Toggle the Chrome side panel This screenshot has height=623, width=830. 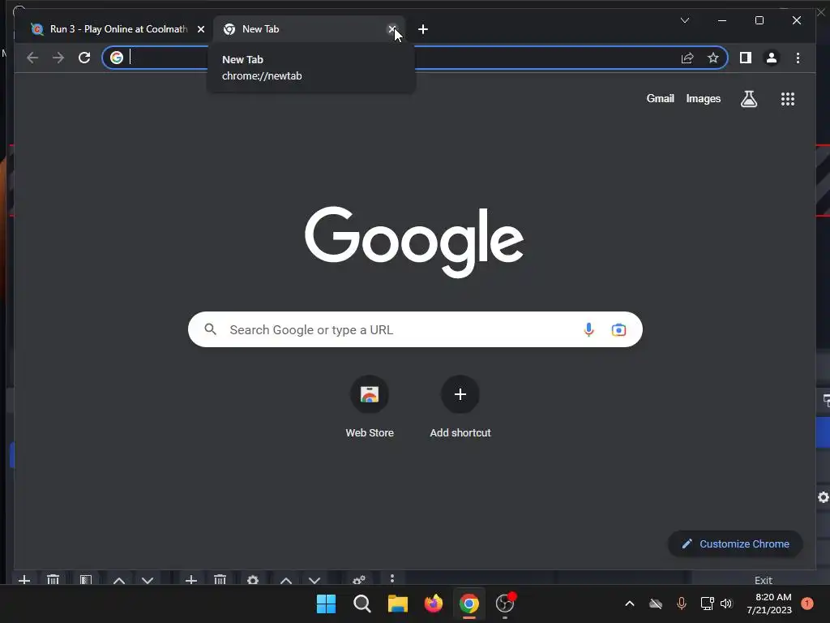coord(746,58)
